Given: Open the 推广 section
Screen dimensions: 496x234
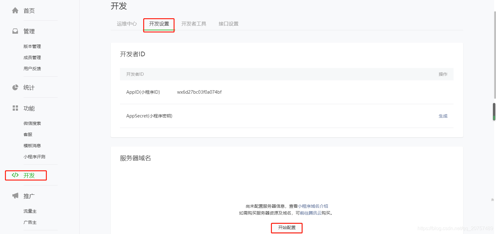Looking at the screenshot, I should tap(29, 196).
